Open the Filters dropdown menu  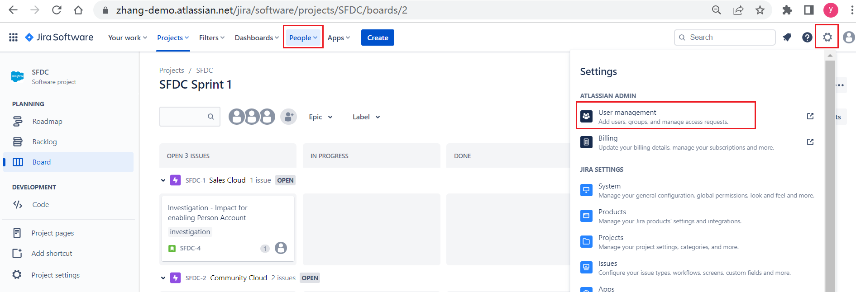(x=212, y=38)
